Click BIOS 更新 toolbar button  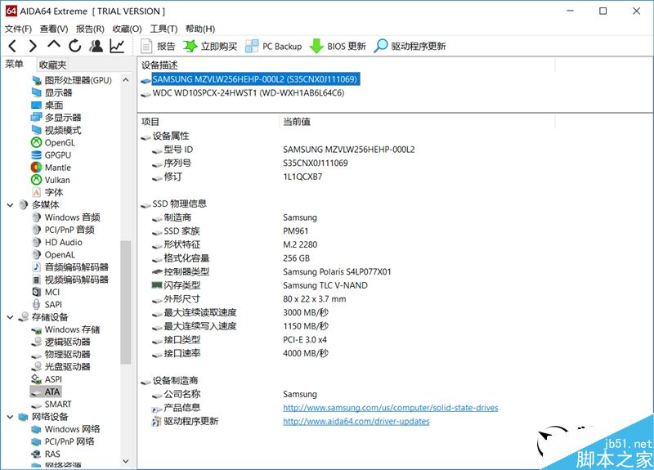pos(338,46)
